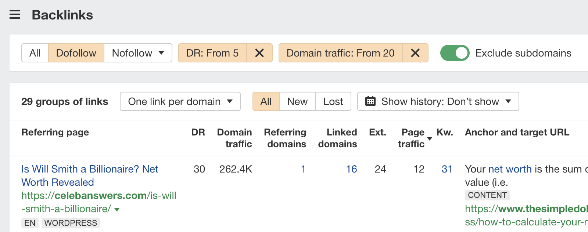Toggle Exclude subdomains switch
588x232 pixels.
(455, 53)
